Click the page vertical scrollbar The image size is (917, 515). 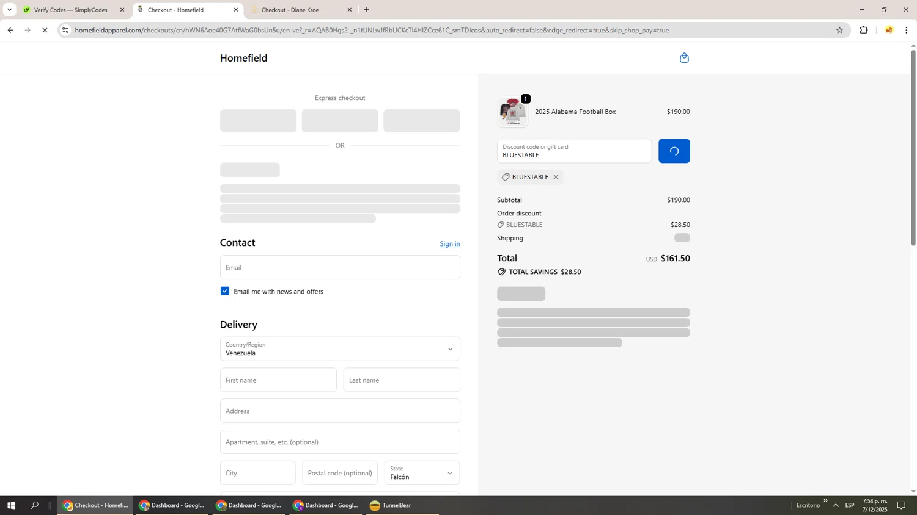913,146
